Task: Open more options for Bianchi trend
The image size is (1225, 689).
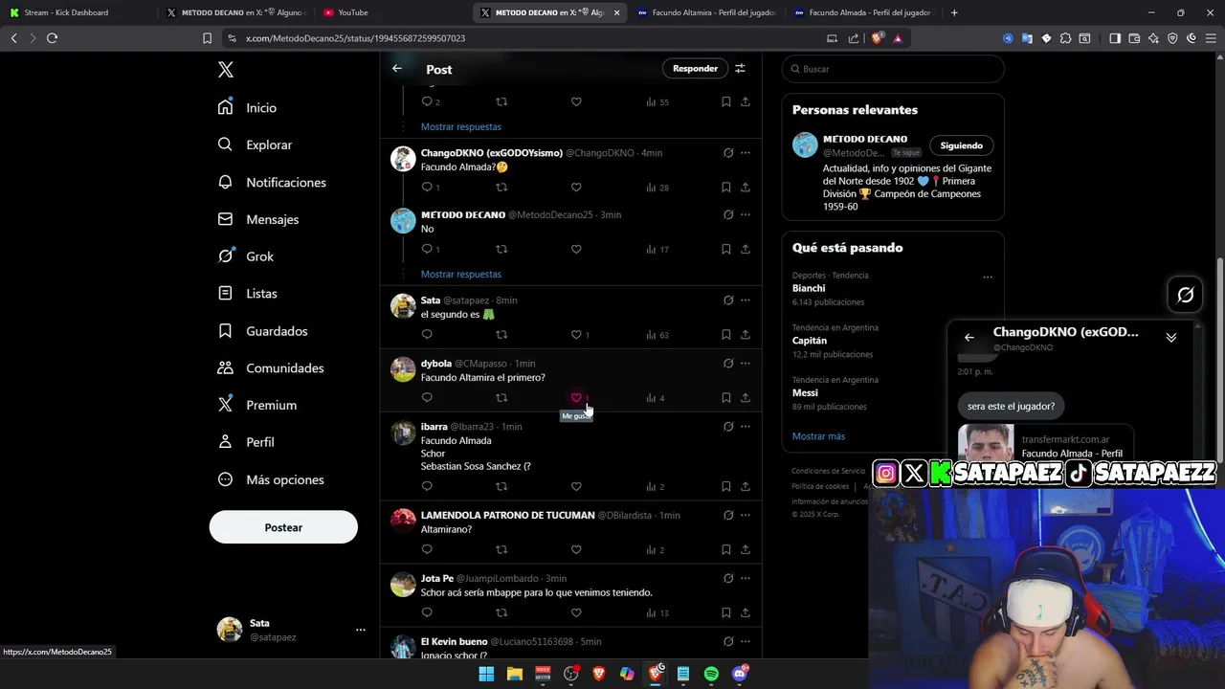Action: click(988, 278)
